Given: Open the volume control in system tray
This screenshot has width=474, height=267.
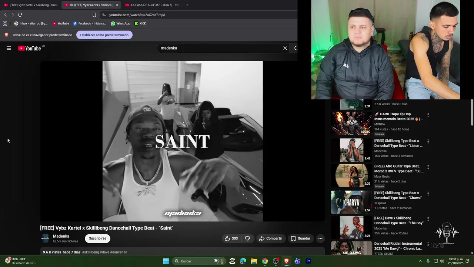Looking at the screenshot, I should (442, 261).
